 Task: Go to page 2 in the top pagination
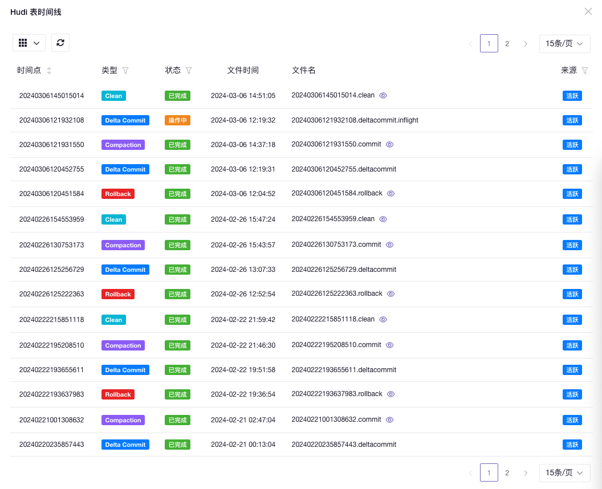[507, 44]
